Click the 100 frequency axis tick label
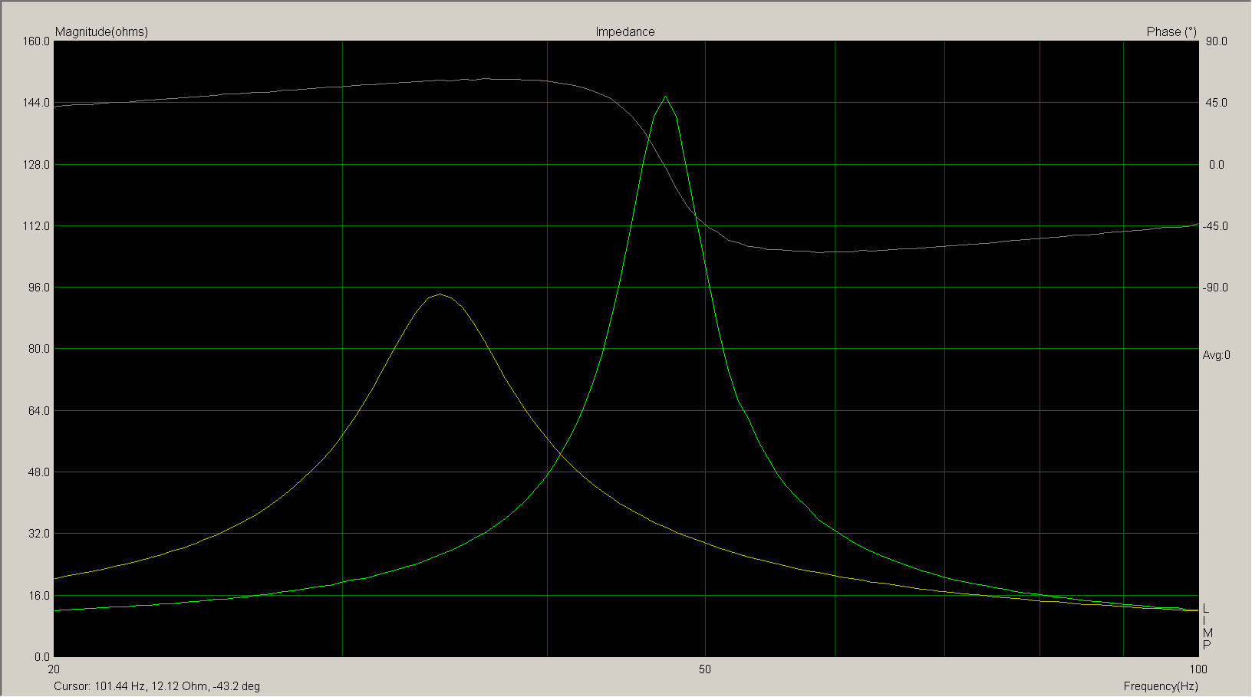The image size is (1252, 697). click(x=1198, y=669)
